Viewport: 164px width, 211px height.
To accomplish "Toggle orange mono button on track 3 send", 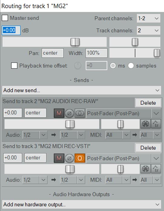I will click(x=80, y=158).
